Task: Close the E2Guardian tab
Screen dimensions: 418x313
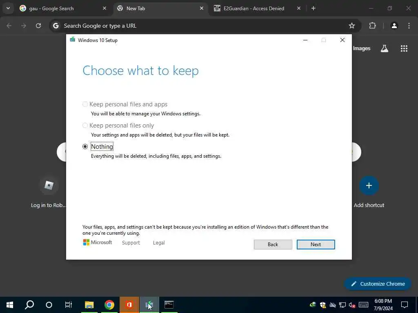Action: (298, 8)
